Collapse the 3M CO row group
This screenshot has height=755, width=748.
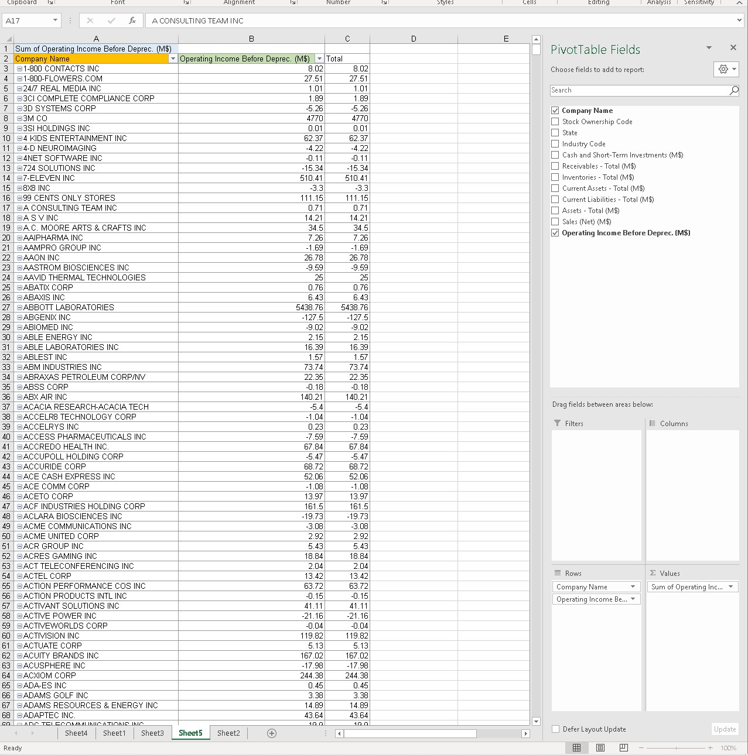20,118
